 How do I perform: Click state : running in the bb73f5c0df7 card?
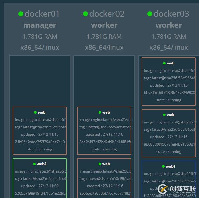(x=169, y=100)
